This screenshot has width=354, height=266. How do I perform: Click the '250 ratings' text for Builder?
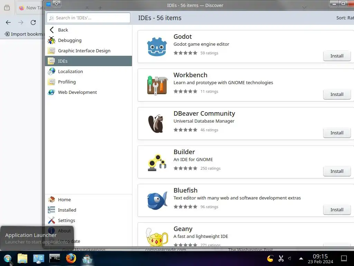[211, 168]
